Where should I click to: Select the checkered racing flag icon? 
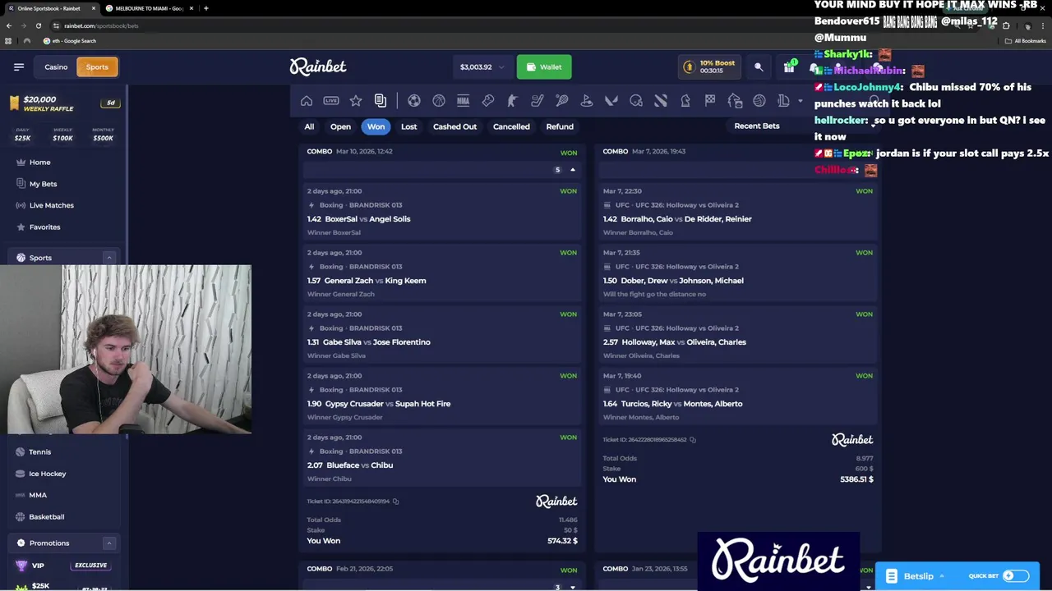coord(710,101)
